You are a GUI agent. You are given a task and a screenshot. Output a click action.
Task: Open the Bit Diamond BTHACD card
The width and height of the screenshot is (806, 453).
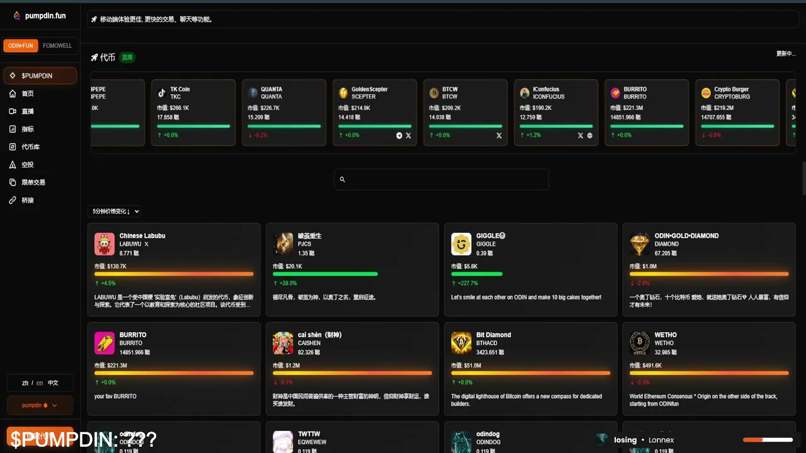pos(531,369)
